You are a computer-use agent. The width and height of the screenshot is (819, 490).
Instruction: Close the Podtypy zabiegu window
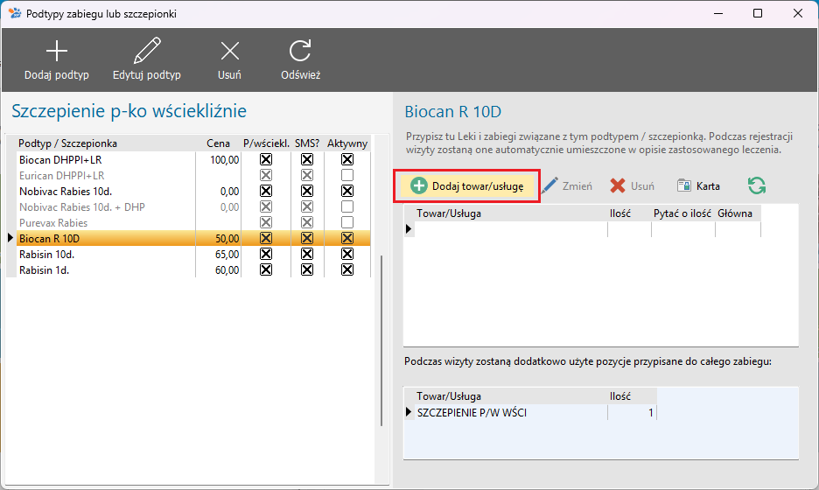[798, 14]
